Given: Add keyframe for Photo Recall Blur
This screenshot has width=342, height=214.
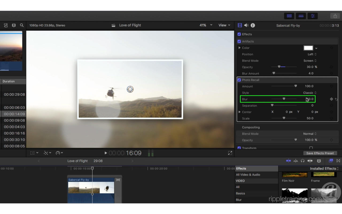Looking at the screenshot, I should [x=331, y=99].
